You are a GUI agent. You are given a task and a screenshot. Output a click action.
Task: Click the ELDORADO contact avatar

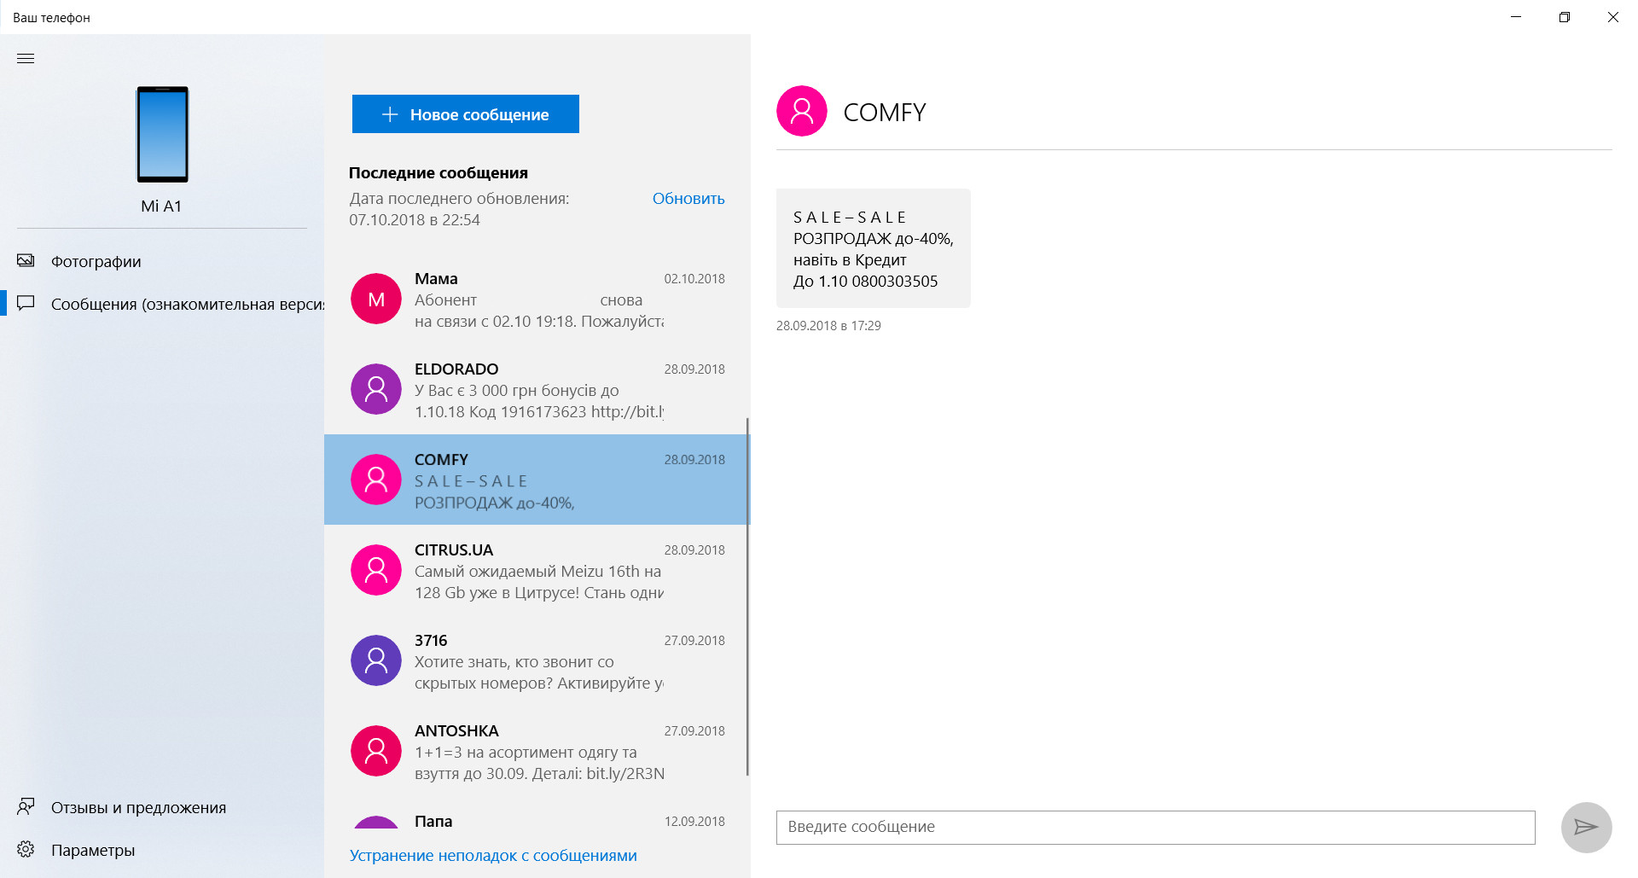click(376, 389)
